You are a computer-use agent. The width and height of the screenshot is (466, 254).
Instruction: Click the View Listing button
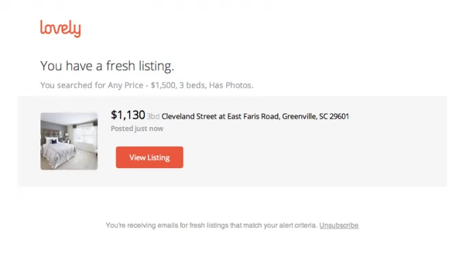(x=149, y=157)
